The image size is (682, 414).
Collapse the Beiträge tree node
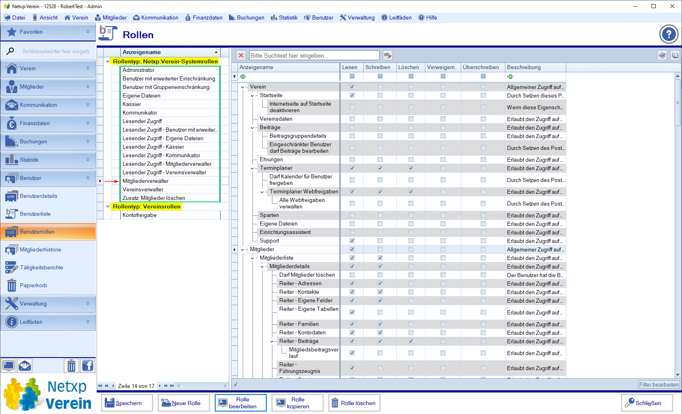[253, 128]
